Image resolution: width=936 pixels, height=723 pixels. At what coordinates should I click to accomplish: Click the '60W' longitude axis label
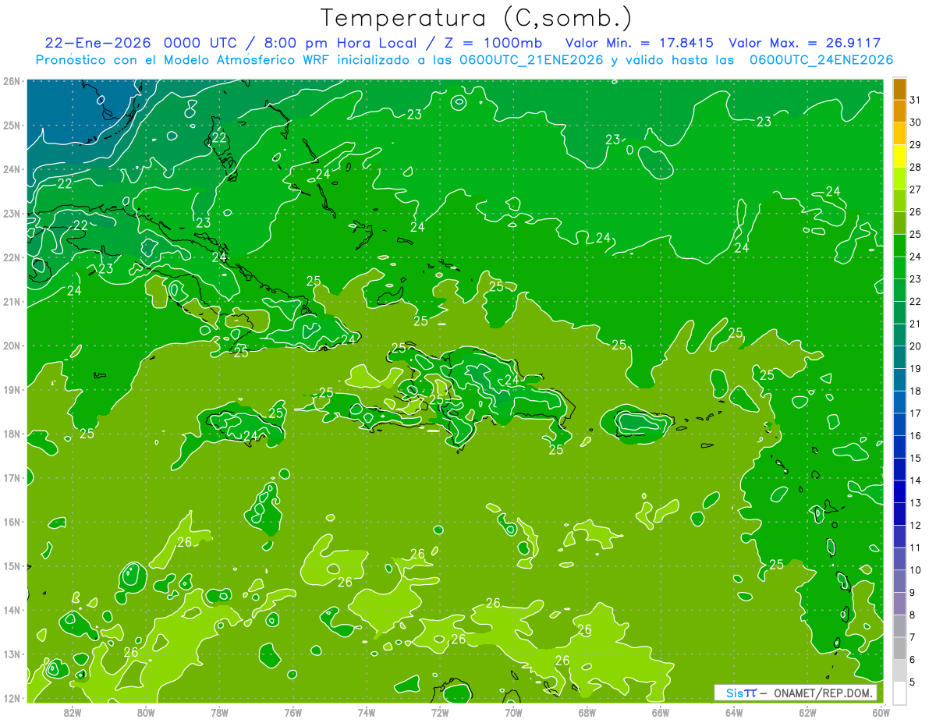[x=880, y=712]
